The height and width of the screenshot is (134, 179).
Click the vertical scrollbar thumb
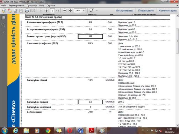tap(178, 41)
